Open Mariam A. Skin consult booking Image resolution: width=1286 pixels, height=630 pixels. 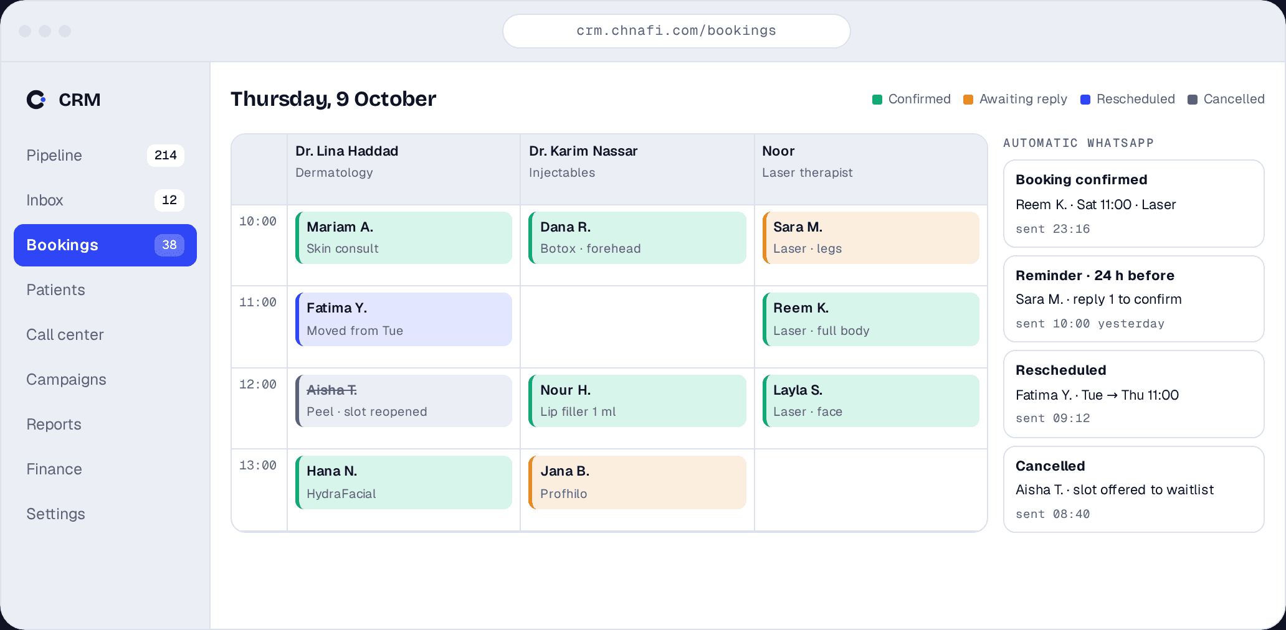(404, 238)
